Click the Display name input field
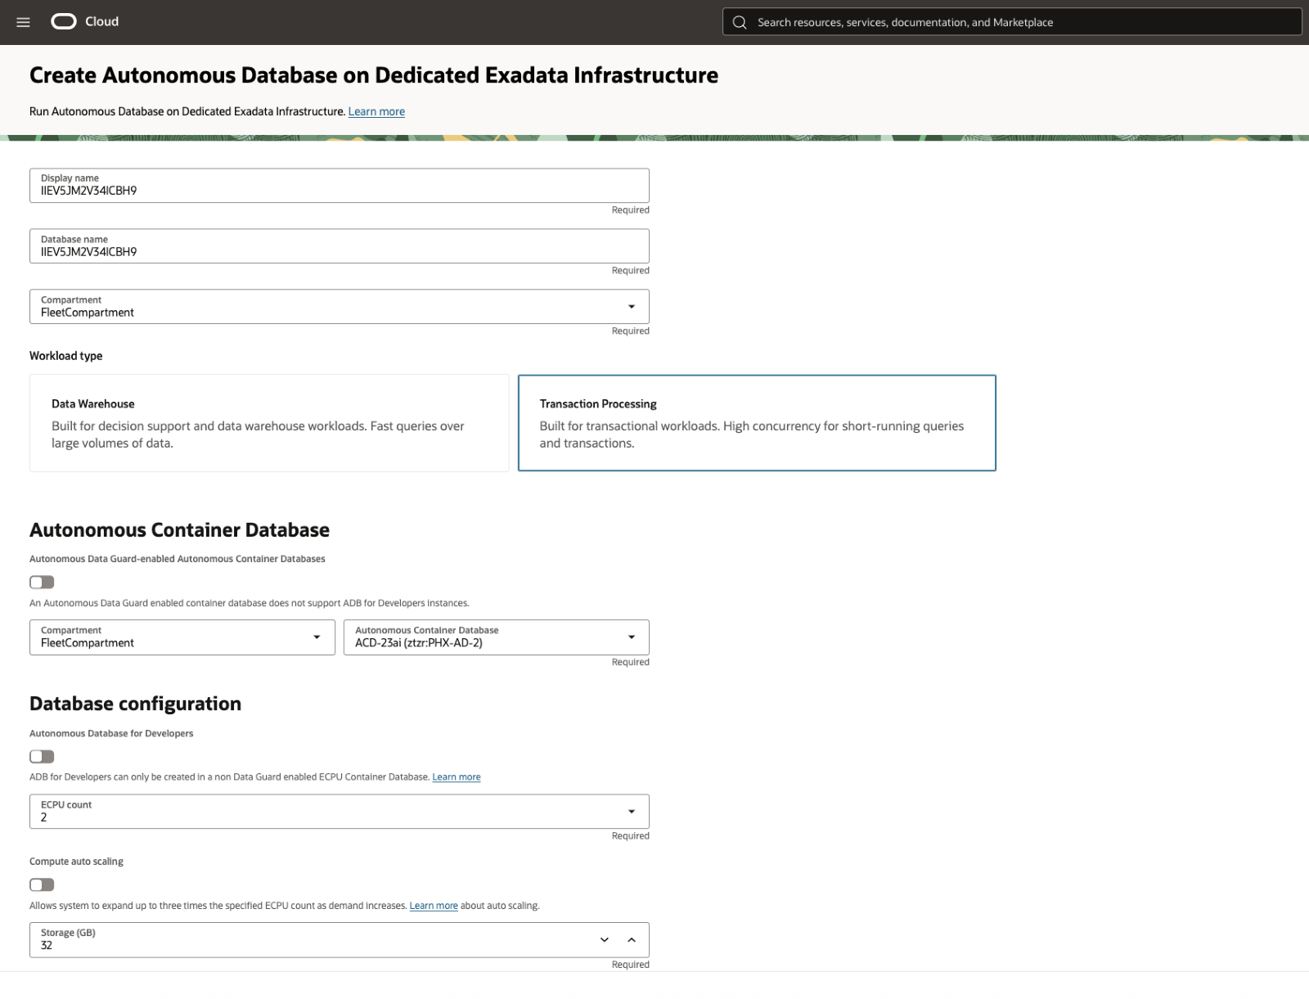Screen dimensions: 1309x999 coord(340,186)
